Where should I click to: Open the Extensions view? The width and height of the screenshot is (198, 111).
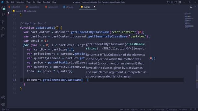click(3, 36)
